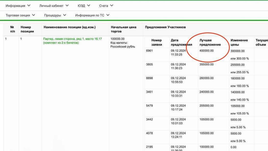Click the "Код валюты: Российский рубль" text

point(123,45)
